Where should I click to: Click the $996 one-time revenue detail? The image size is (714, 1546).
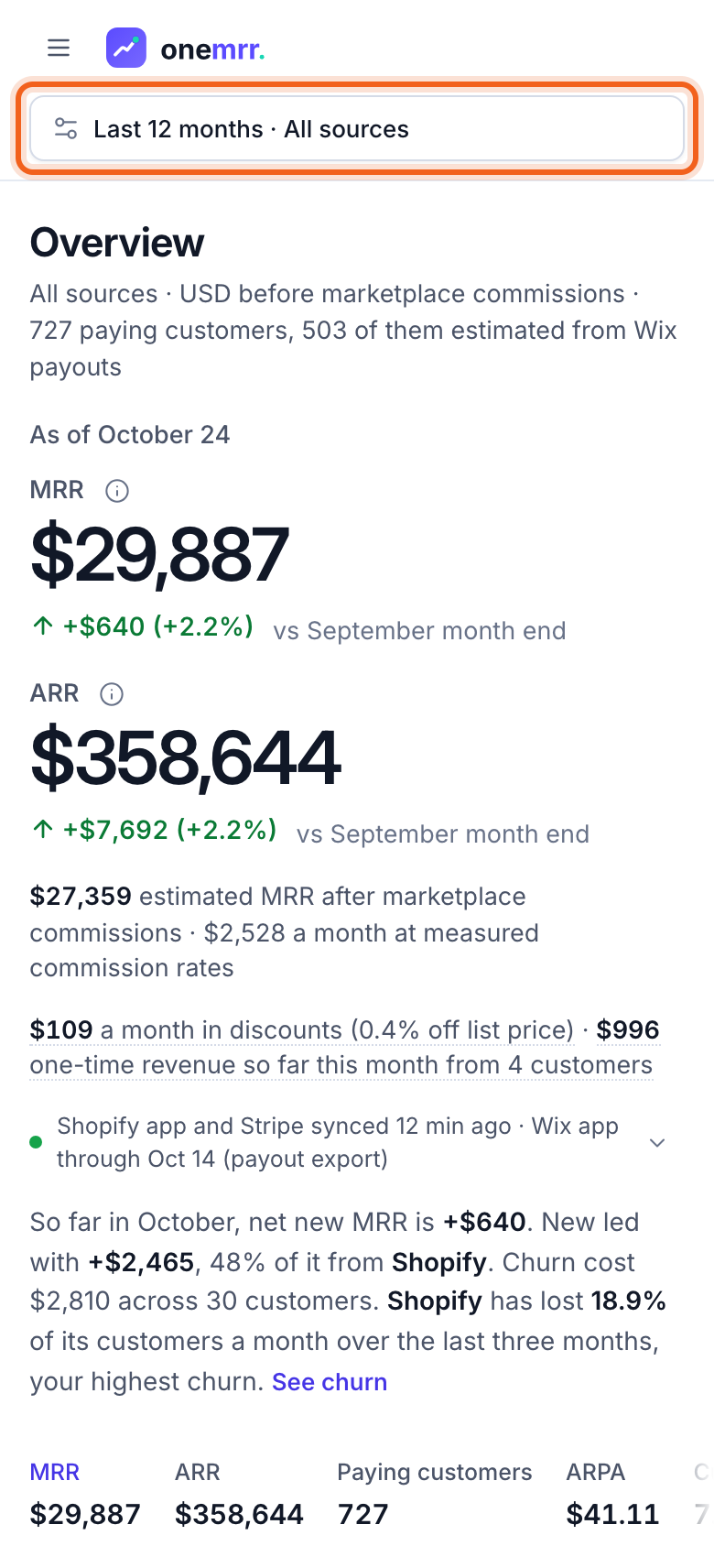coord(341,1048)
